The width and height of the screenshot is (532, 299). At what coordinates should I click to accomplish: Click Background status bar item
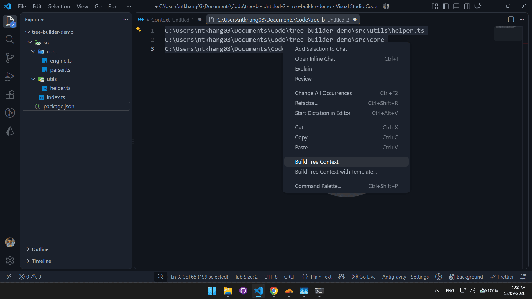point(466,277)
